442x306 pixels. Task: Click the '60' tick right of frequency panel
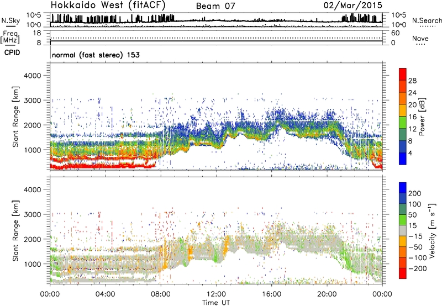(395, 33)
